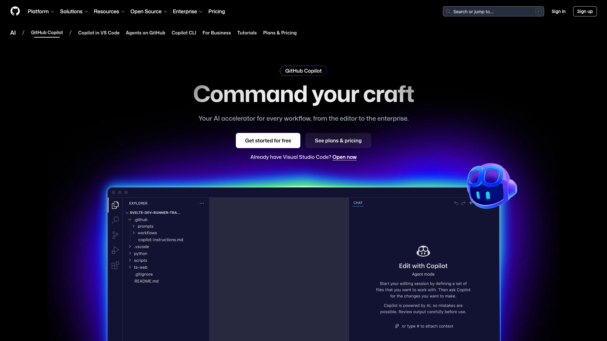Click the Copilot icon in the chat panel
This screenshot has height=341, width=607.
pos(423,251)
